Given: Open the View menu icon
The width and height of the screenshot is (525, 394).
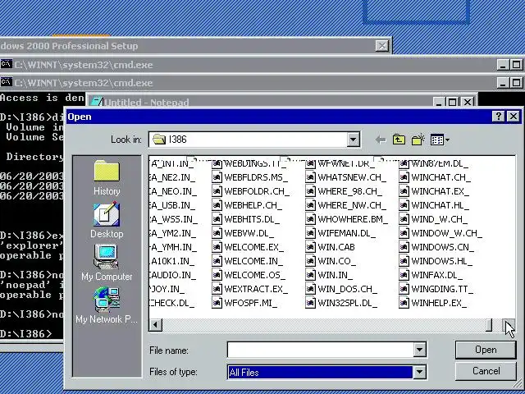Looking at the screenshot, I should tap(440, 140).
